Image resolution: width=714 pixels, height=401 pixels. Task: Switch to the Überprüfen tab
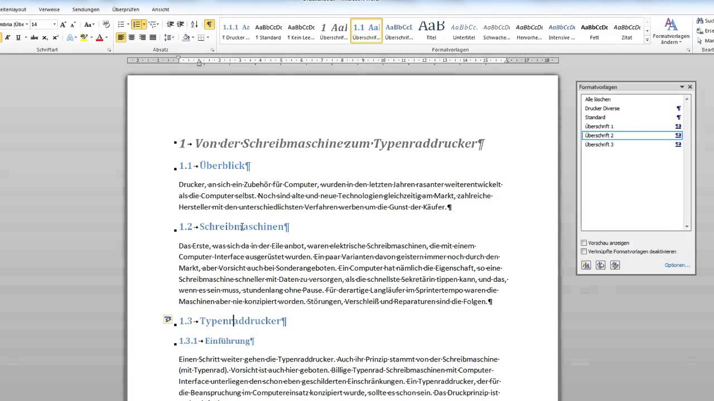coord(126,9)
